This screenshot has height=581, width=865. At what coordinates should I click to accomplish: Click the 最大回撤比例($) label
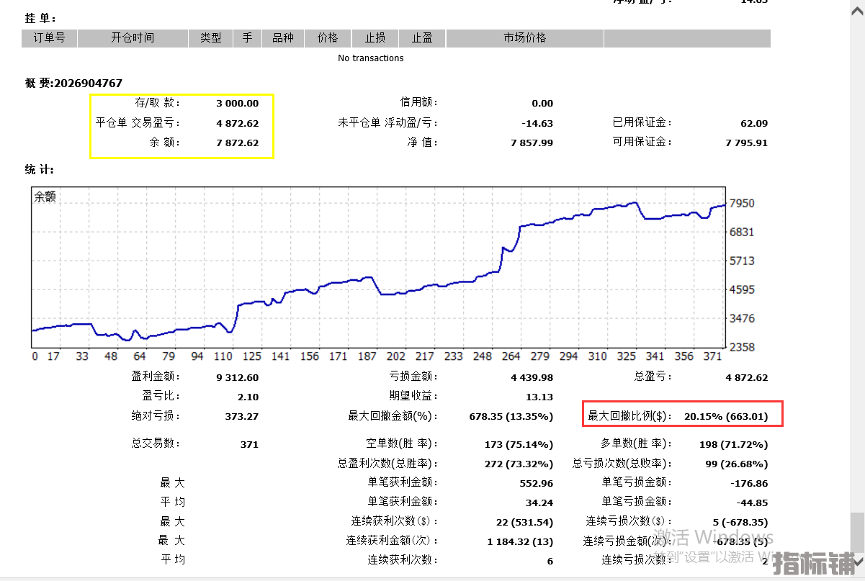pos(630,416)
